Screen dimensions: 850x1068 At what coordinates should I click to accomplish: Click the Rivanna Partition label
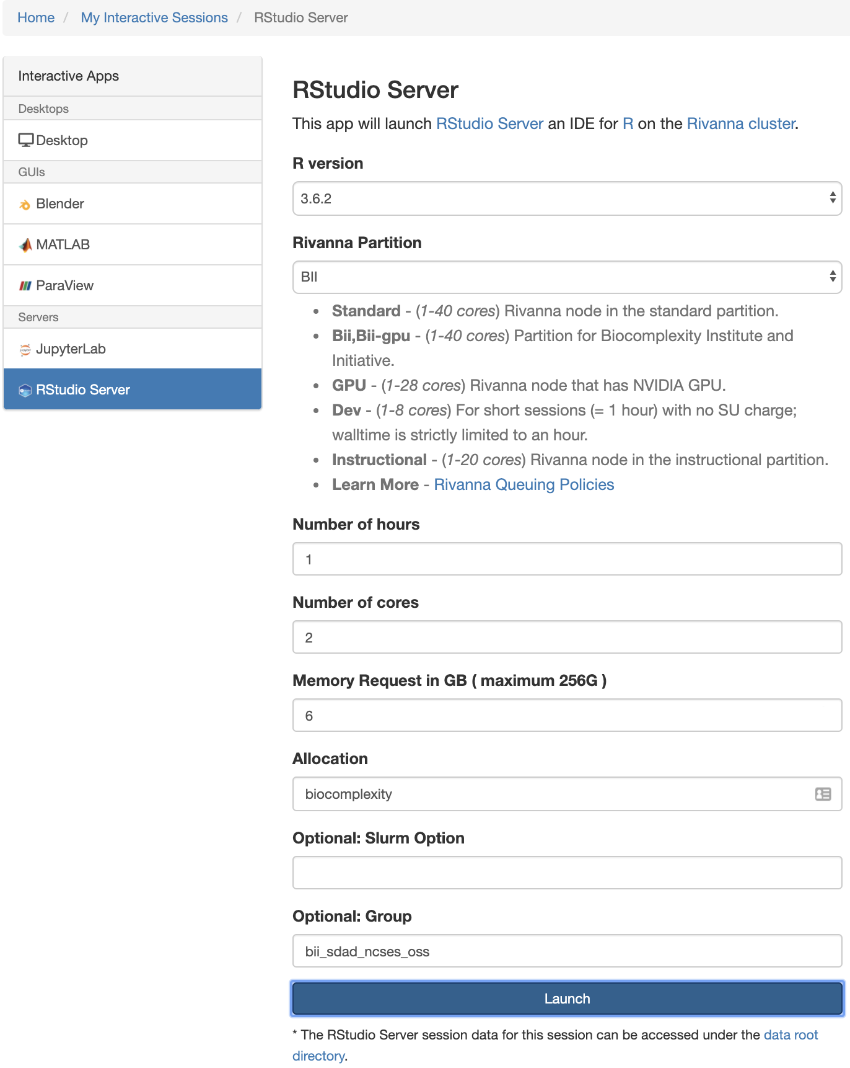pos(357,243)
